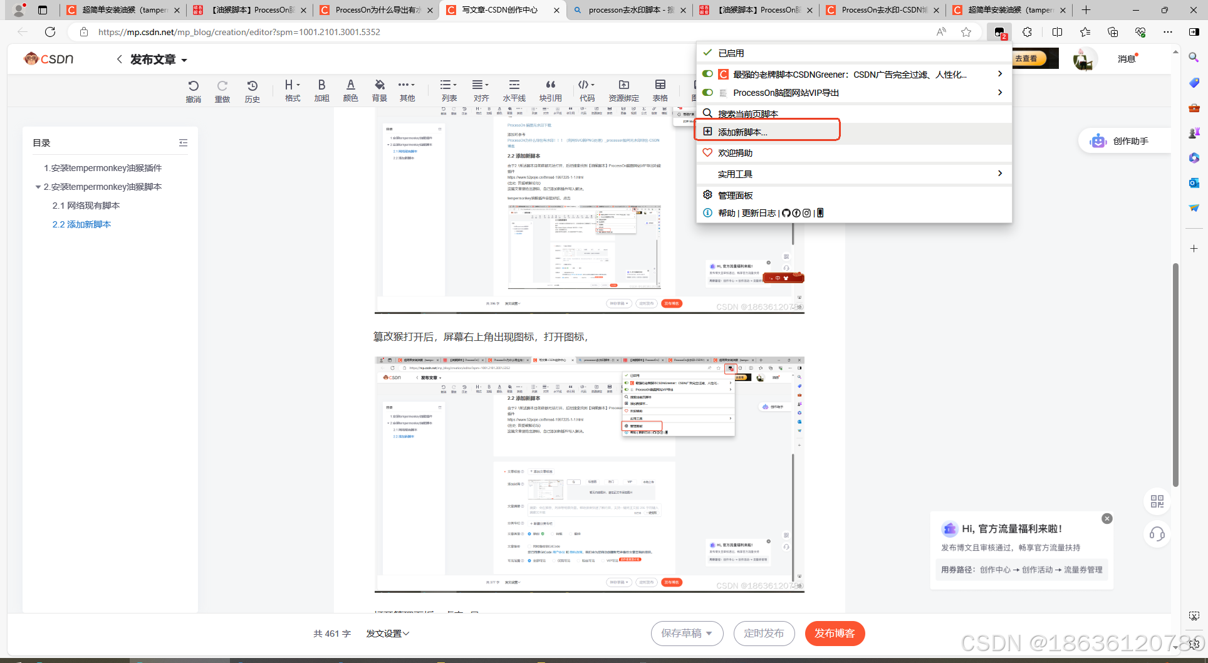This screenshot has width=1208, height=663.
Task: Add page to favorites star icon
Action: click(966, 32)
